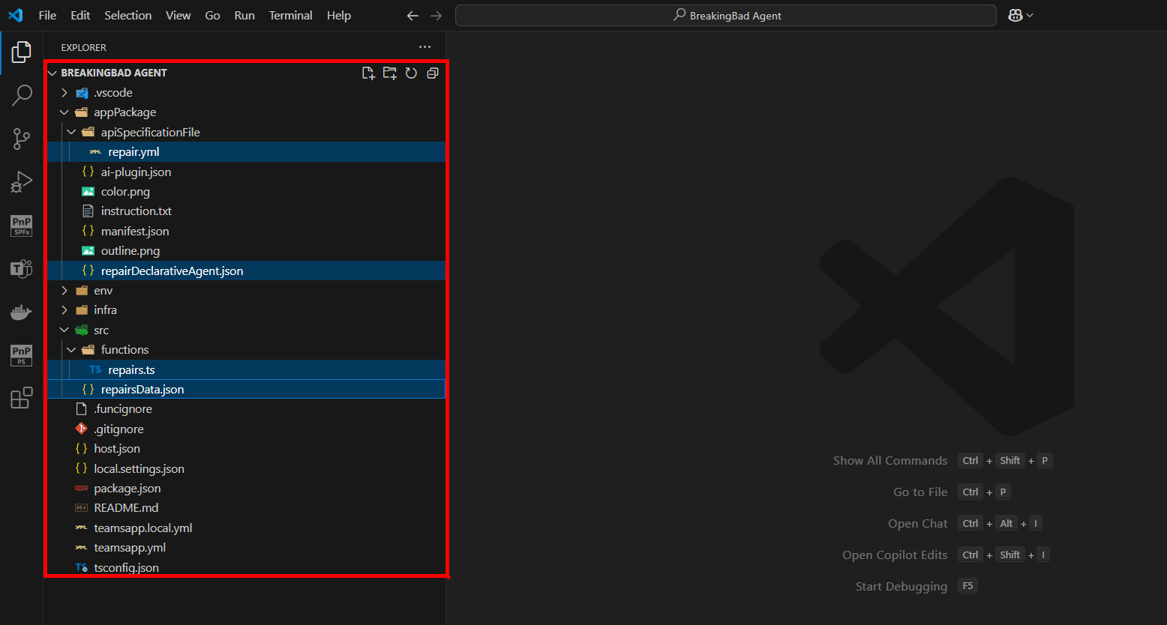1167x625 pixels.
Task: Collapse the src folder
Action: 64,330
